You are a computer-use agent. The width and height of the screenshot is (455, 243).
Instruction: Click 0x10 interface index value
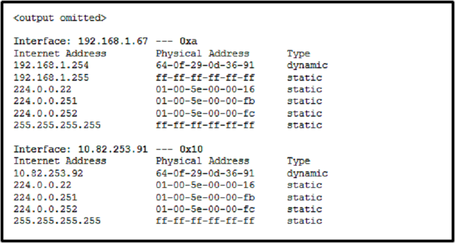(191, 149)
